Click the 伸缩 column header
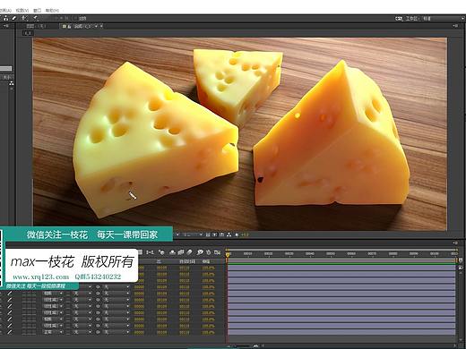The width and height of the screenshot is (466, 349). click(x=206, y=261)
